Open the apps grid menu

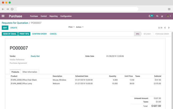click(x=3, y=16)
